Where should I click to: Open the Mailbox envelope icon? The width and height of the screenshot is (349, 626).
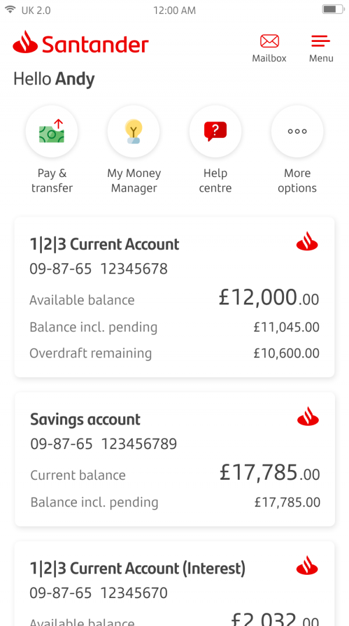[269, 41]
